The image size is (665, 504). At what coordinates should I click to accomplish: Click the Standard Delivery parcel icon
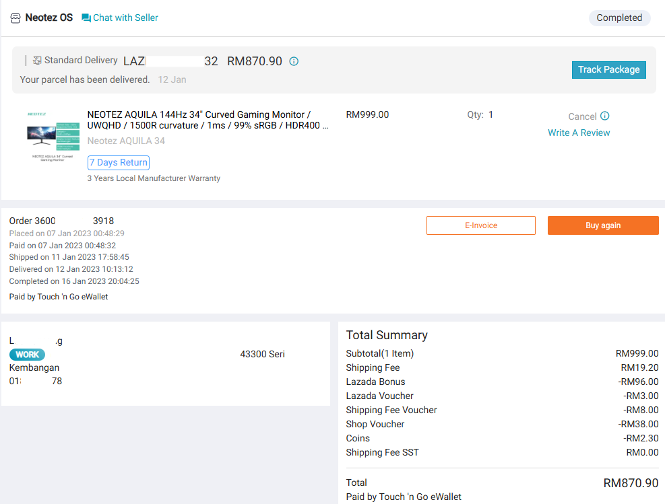pyautogui.click(x=37, y=61)
